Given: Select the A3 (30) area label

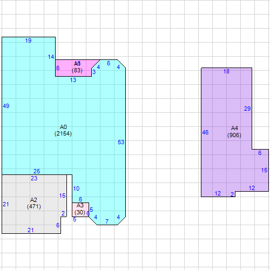Looking at the screenshot, I should (x=80, y=209).
